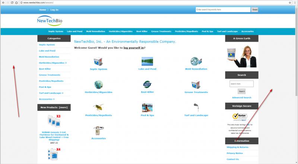Open Shipping & Returns information link
Image resolution: width=298 pixels, height=164 pixels.
pyautogui.click(x=237, y=147)
